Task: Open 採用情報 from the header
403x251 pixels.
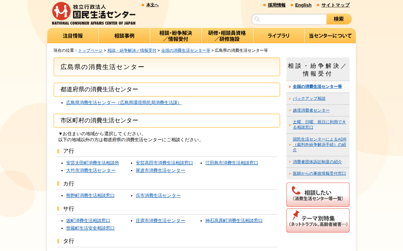Action: pyautogui.click(x=276, y=5)
